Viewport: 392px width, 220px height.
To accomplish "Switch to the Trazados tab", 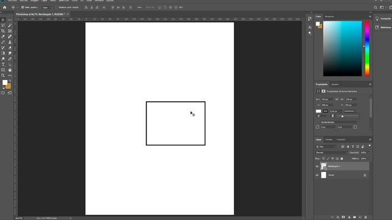I will pos(341,140).
